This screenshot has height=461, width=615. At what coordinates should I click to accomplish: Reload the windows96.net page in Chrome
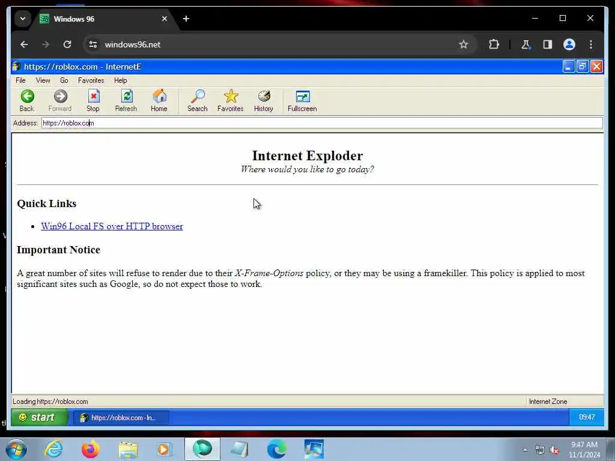(67, 44)
